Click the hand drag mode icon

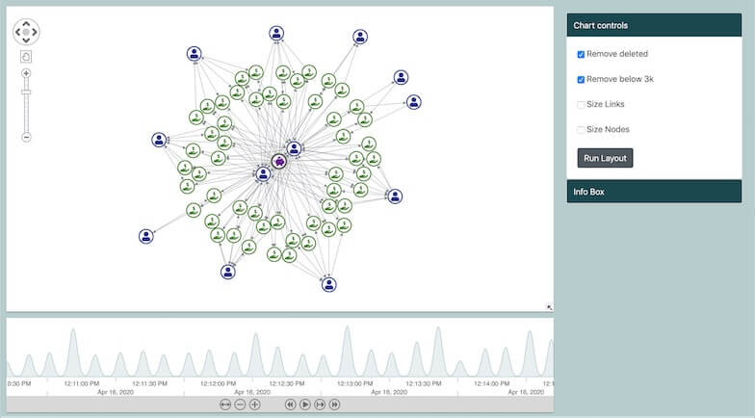tap(26, 57)
